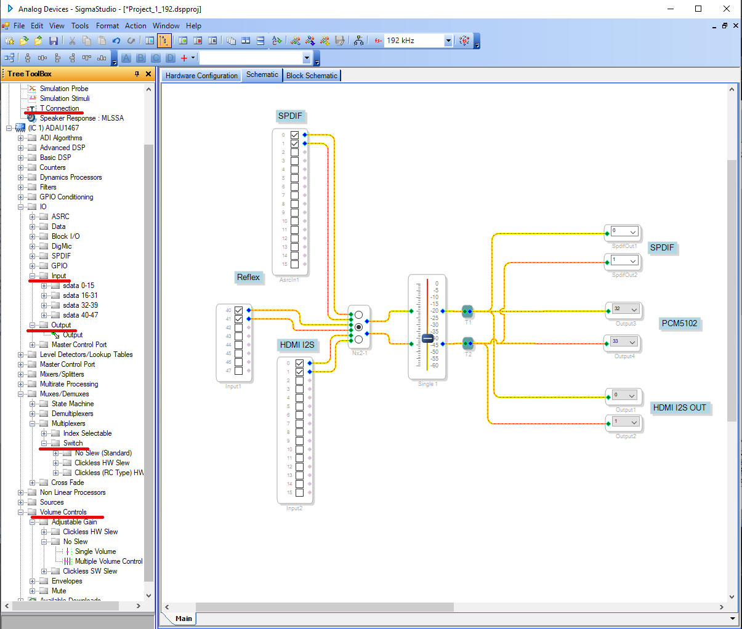Image resolution: width=742 pixels, height=629 pixels.
Task: Click the cascade windows toolbar icon
Action: [231, 41]
